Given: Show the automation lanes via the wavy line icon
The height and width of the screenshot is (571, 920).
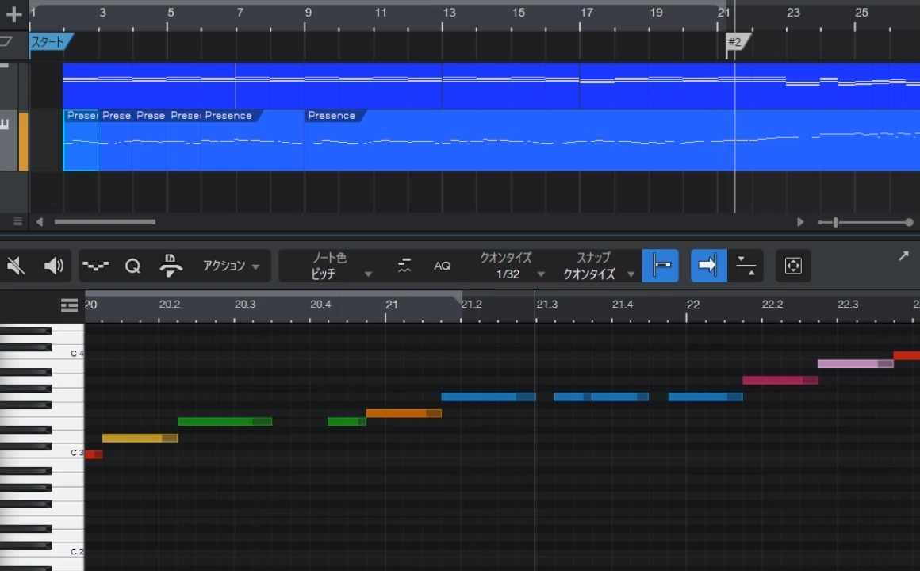Looking at the screenshot, I should click(96, 266).
